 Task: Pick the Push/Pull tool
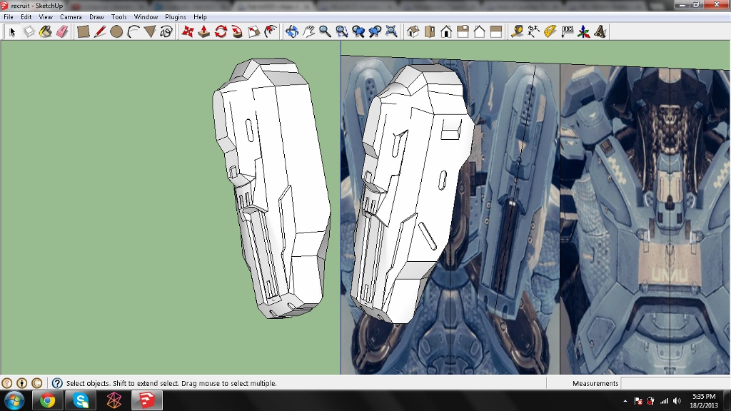click(203, 31)
